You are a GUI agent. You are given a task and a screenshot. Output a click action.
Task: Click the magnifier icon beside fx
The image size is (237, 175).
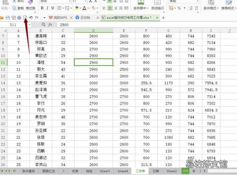(x=43, y=24)
